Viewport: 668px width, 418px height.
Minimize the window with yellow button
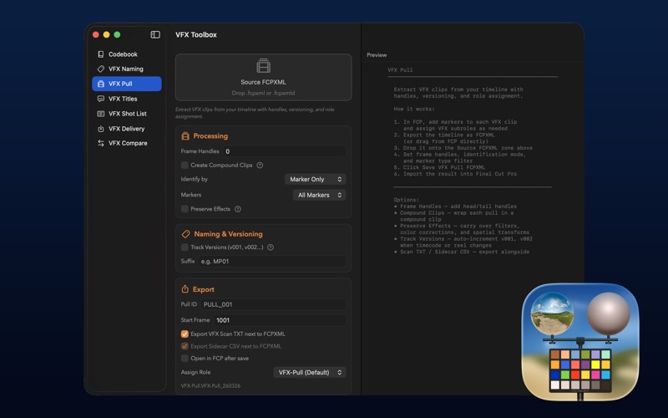coord(107,34)
